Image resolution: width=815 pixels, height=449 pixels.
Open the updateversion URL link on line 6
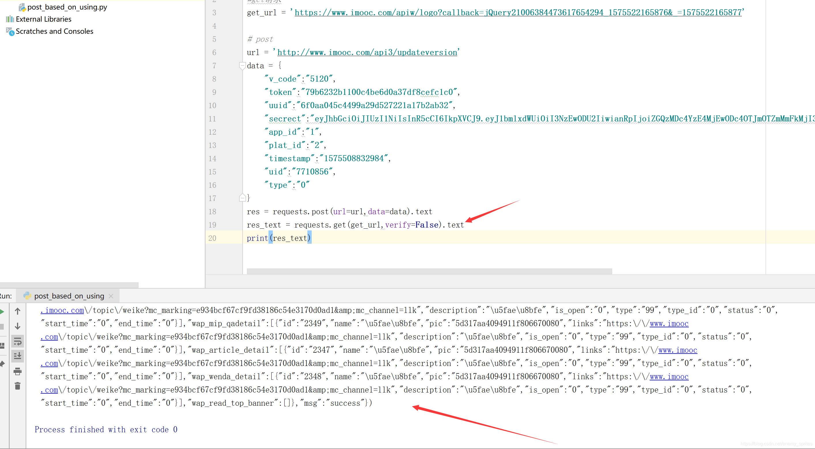(367, 52)
